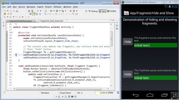Click the Next Annotation icon

[x=5, y=17]
